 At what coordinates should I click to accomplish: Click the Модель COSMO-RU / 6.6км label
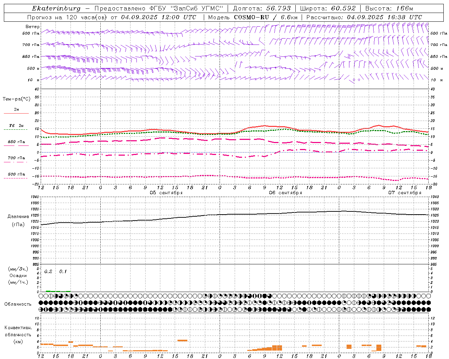tap(253, 17)
